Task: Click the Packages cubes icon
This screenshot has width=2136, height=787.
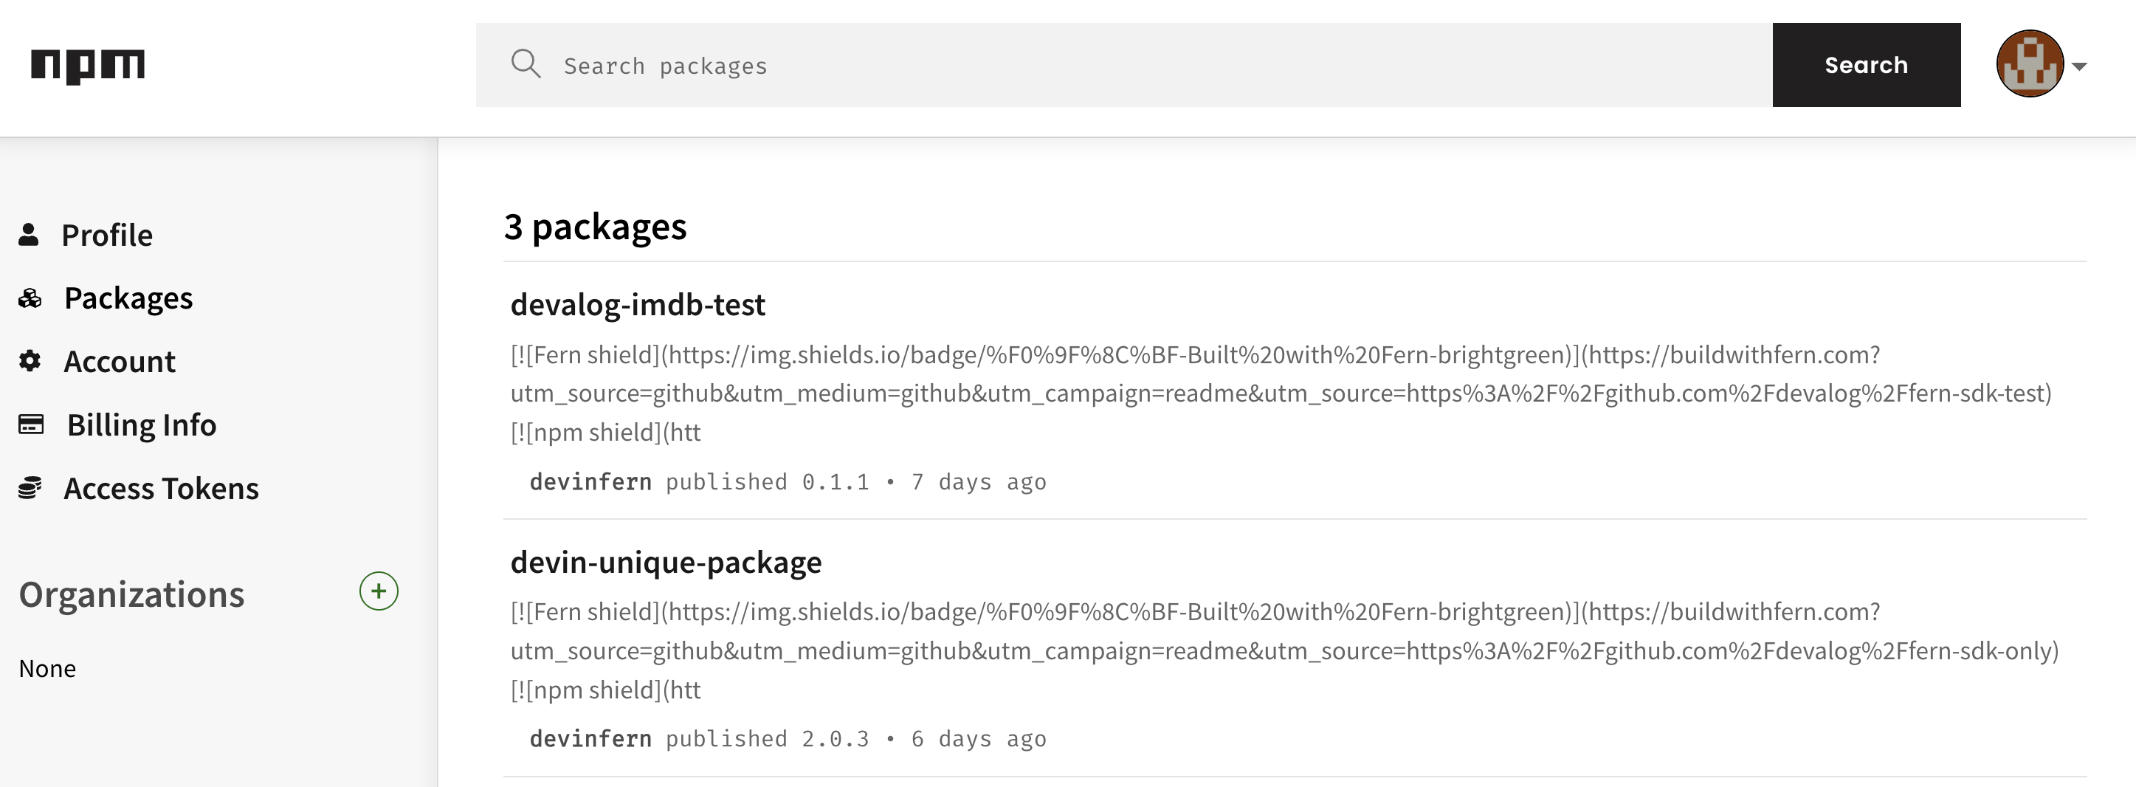Action: pos(30,298)
